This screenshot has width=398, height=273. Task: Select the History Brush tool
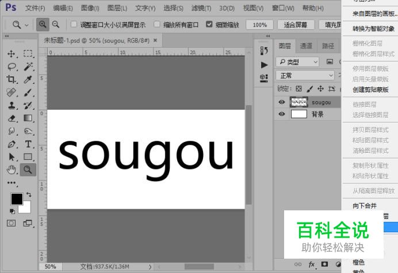coord(28,105)
